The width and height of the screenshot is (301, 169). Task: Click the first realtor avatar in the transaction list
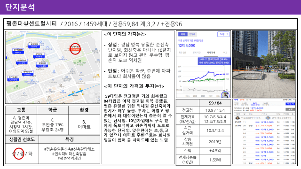coord(238,118)
